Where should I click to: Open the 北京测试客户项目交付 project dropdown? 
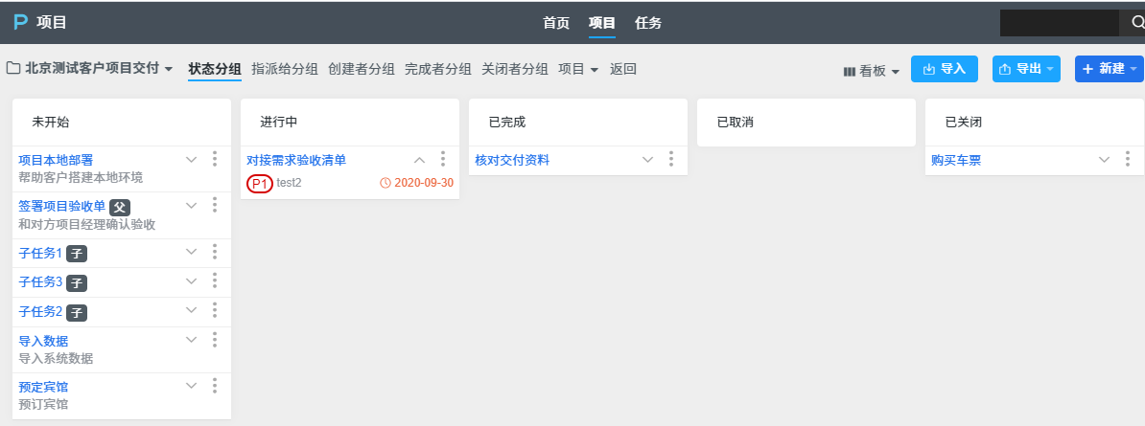tap(90, 69)
